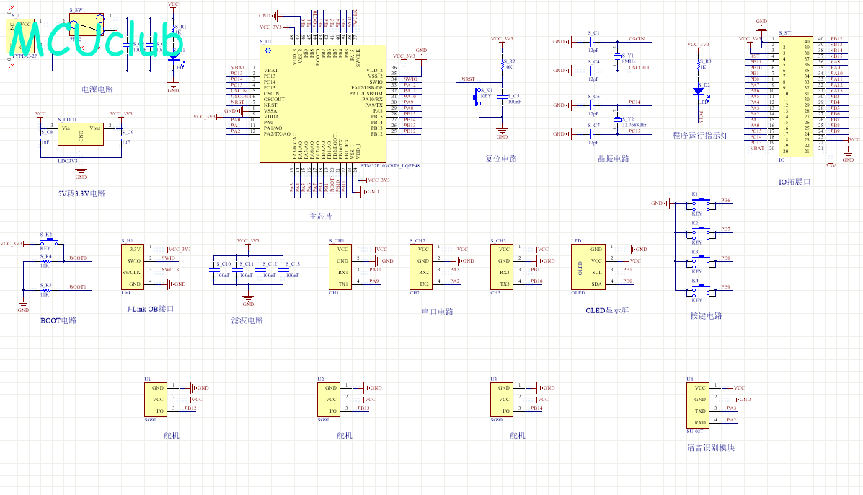
Task: Select the S_Y1 8MHz crystal
Action: click(618, 56)
